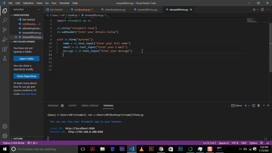Image resolution: width=272 pixels, height=153 pixels.
Task: Close the terminal panel
Action: coord(268,105)
